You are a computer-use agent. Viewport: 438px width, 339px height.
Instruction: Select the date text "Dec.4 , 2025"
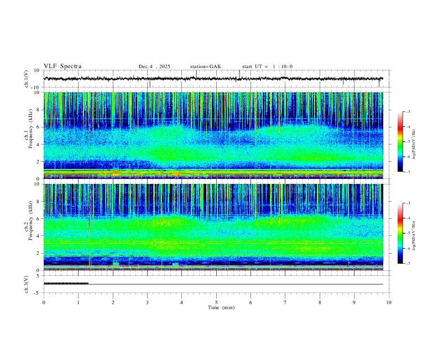pyautogui.click(x=154, y=66)
